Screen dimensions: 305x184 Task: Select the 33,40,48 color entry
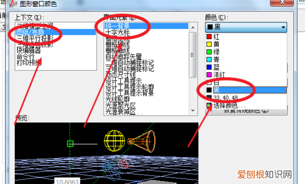[x=246, y=97]
